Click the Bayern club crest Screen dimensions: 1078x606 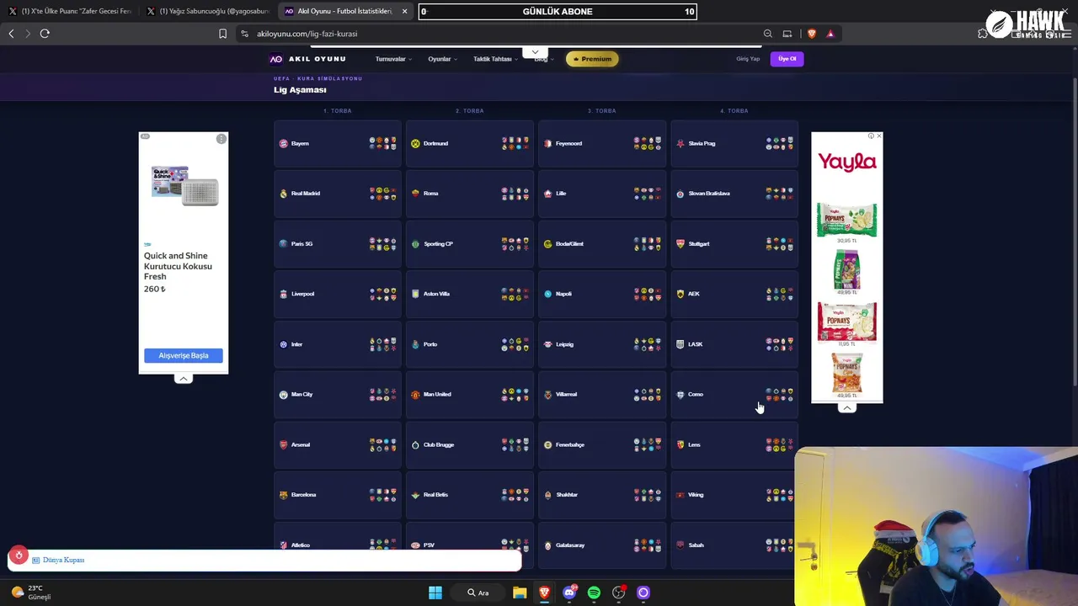(283, 144)
